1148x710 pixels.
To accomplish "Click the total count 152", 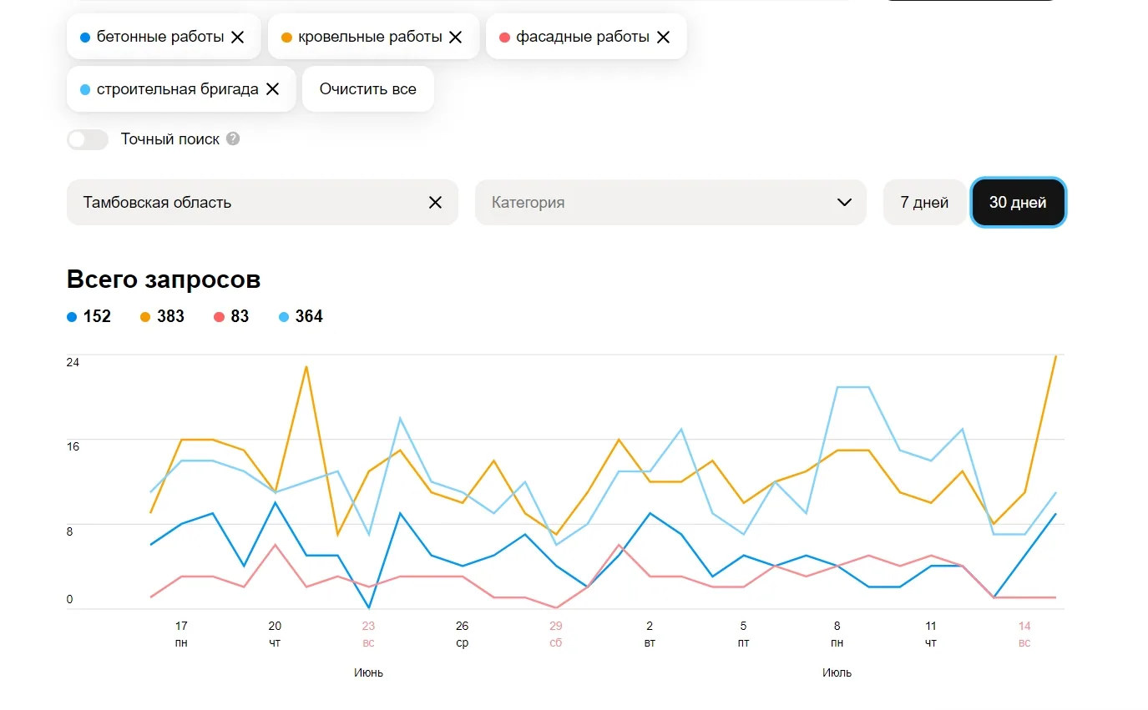I will pyautogui.click(x=97, y=317).
